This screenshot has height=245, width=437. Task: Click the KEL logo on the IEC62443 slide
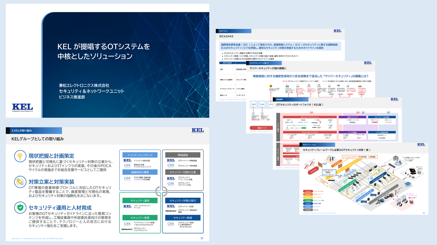(338, 31)
